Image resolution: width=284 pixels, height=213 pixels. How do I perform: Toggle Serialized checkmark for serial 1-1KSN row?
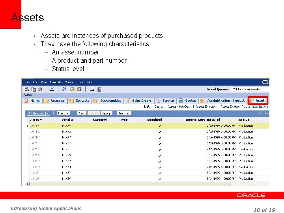coord(160,155)
